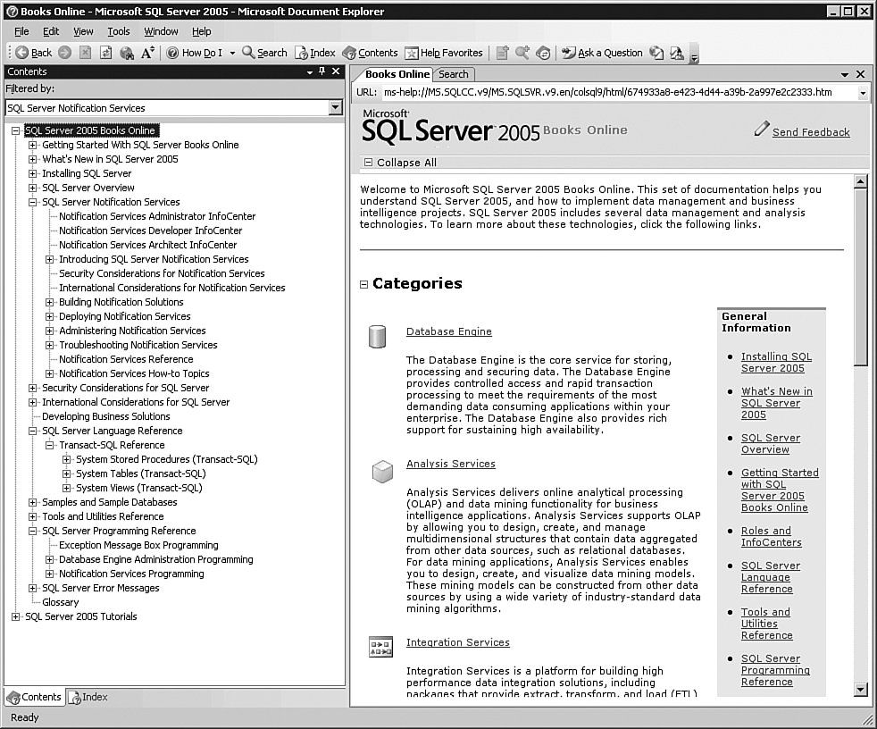The height and width of the screenshot is (729, 877).
Task: Open the Window menu
Action: point(161,31)
